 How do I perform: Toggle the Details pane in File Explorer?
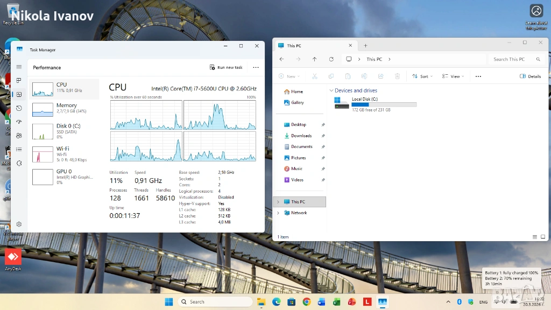(530, 76)
